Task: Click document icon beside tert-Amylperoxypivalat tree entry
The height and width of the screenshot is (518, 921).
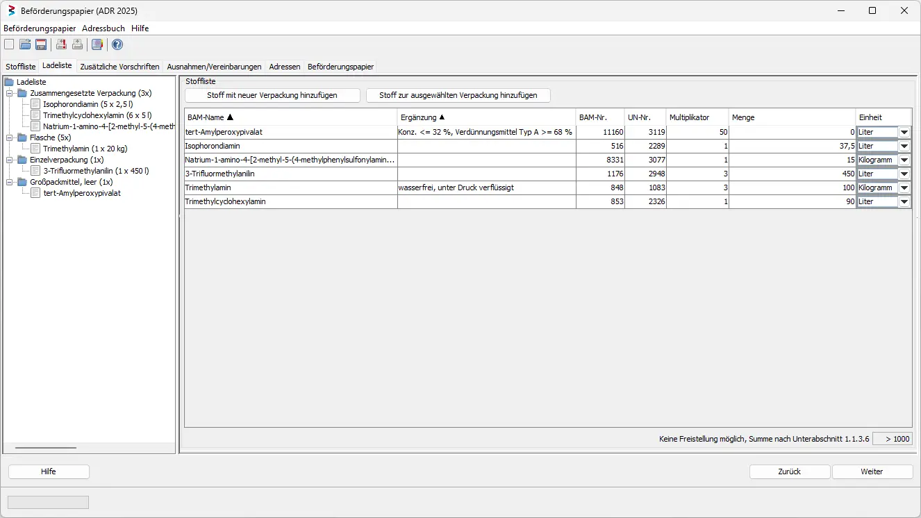Action: coord(35,193)
